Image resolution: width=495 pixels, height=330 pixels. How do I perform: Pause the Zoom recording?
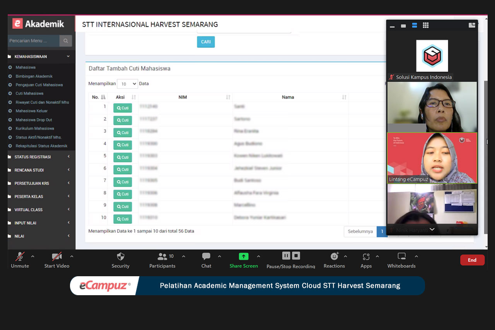286,256
